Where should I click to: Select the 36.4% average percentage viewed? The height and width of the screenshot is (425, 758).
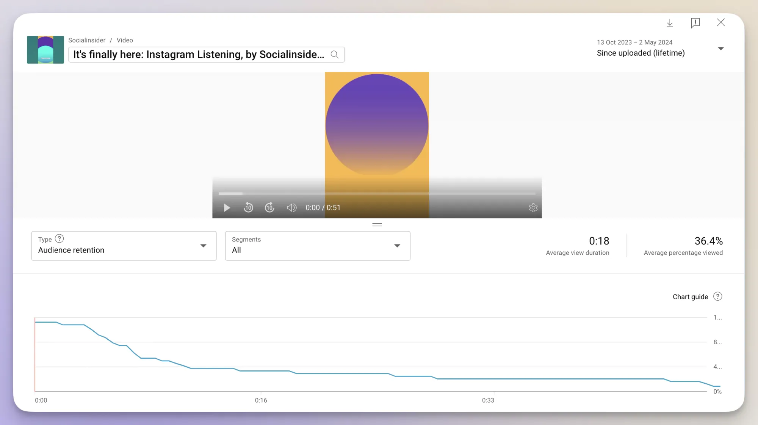[x=708, y=241]
